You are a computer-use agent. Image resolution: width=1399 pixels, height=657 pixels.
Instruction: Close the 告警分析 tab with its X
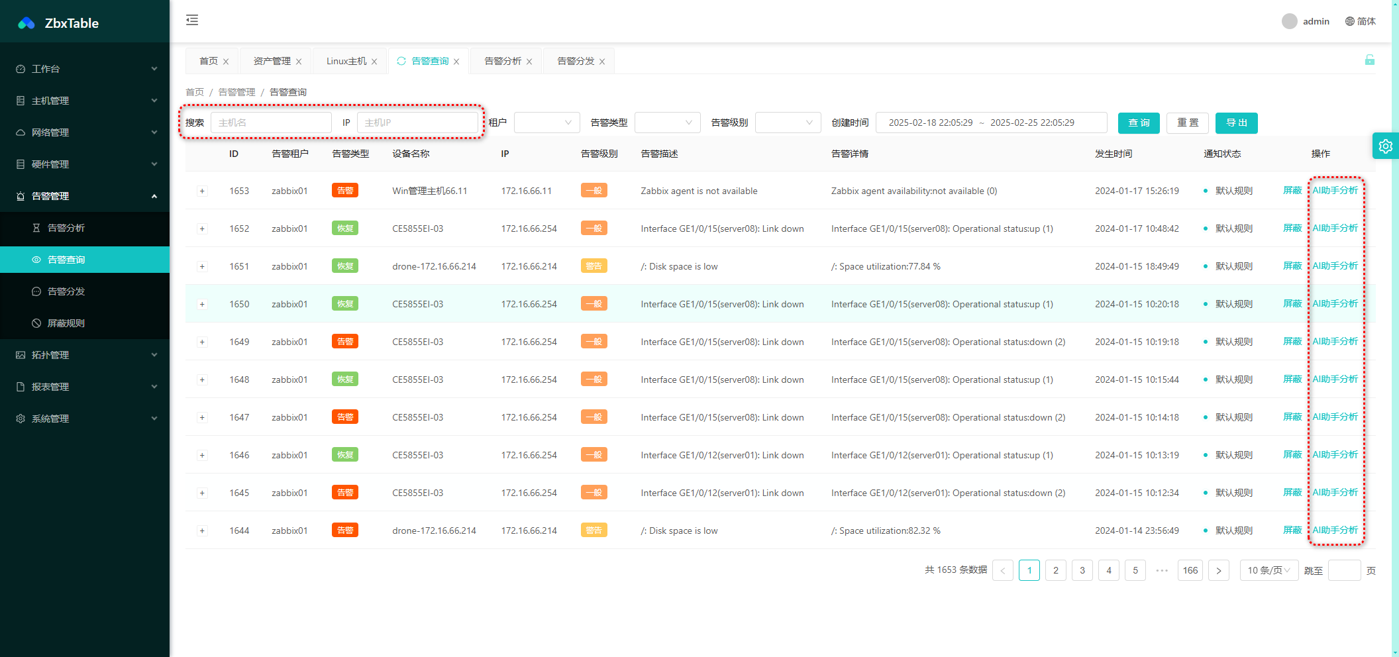pos(529,62)
